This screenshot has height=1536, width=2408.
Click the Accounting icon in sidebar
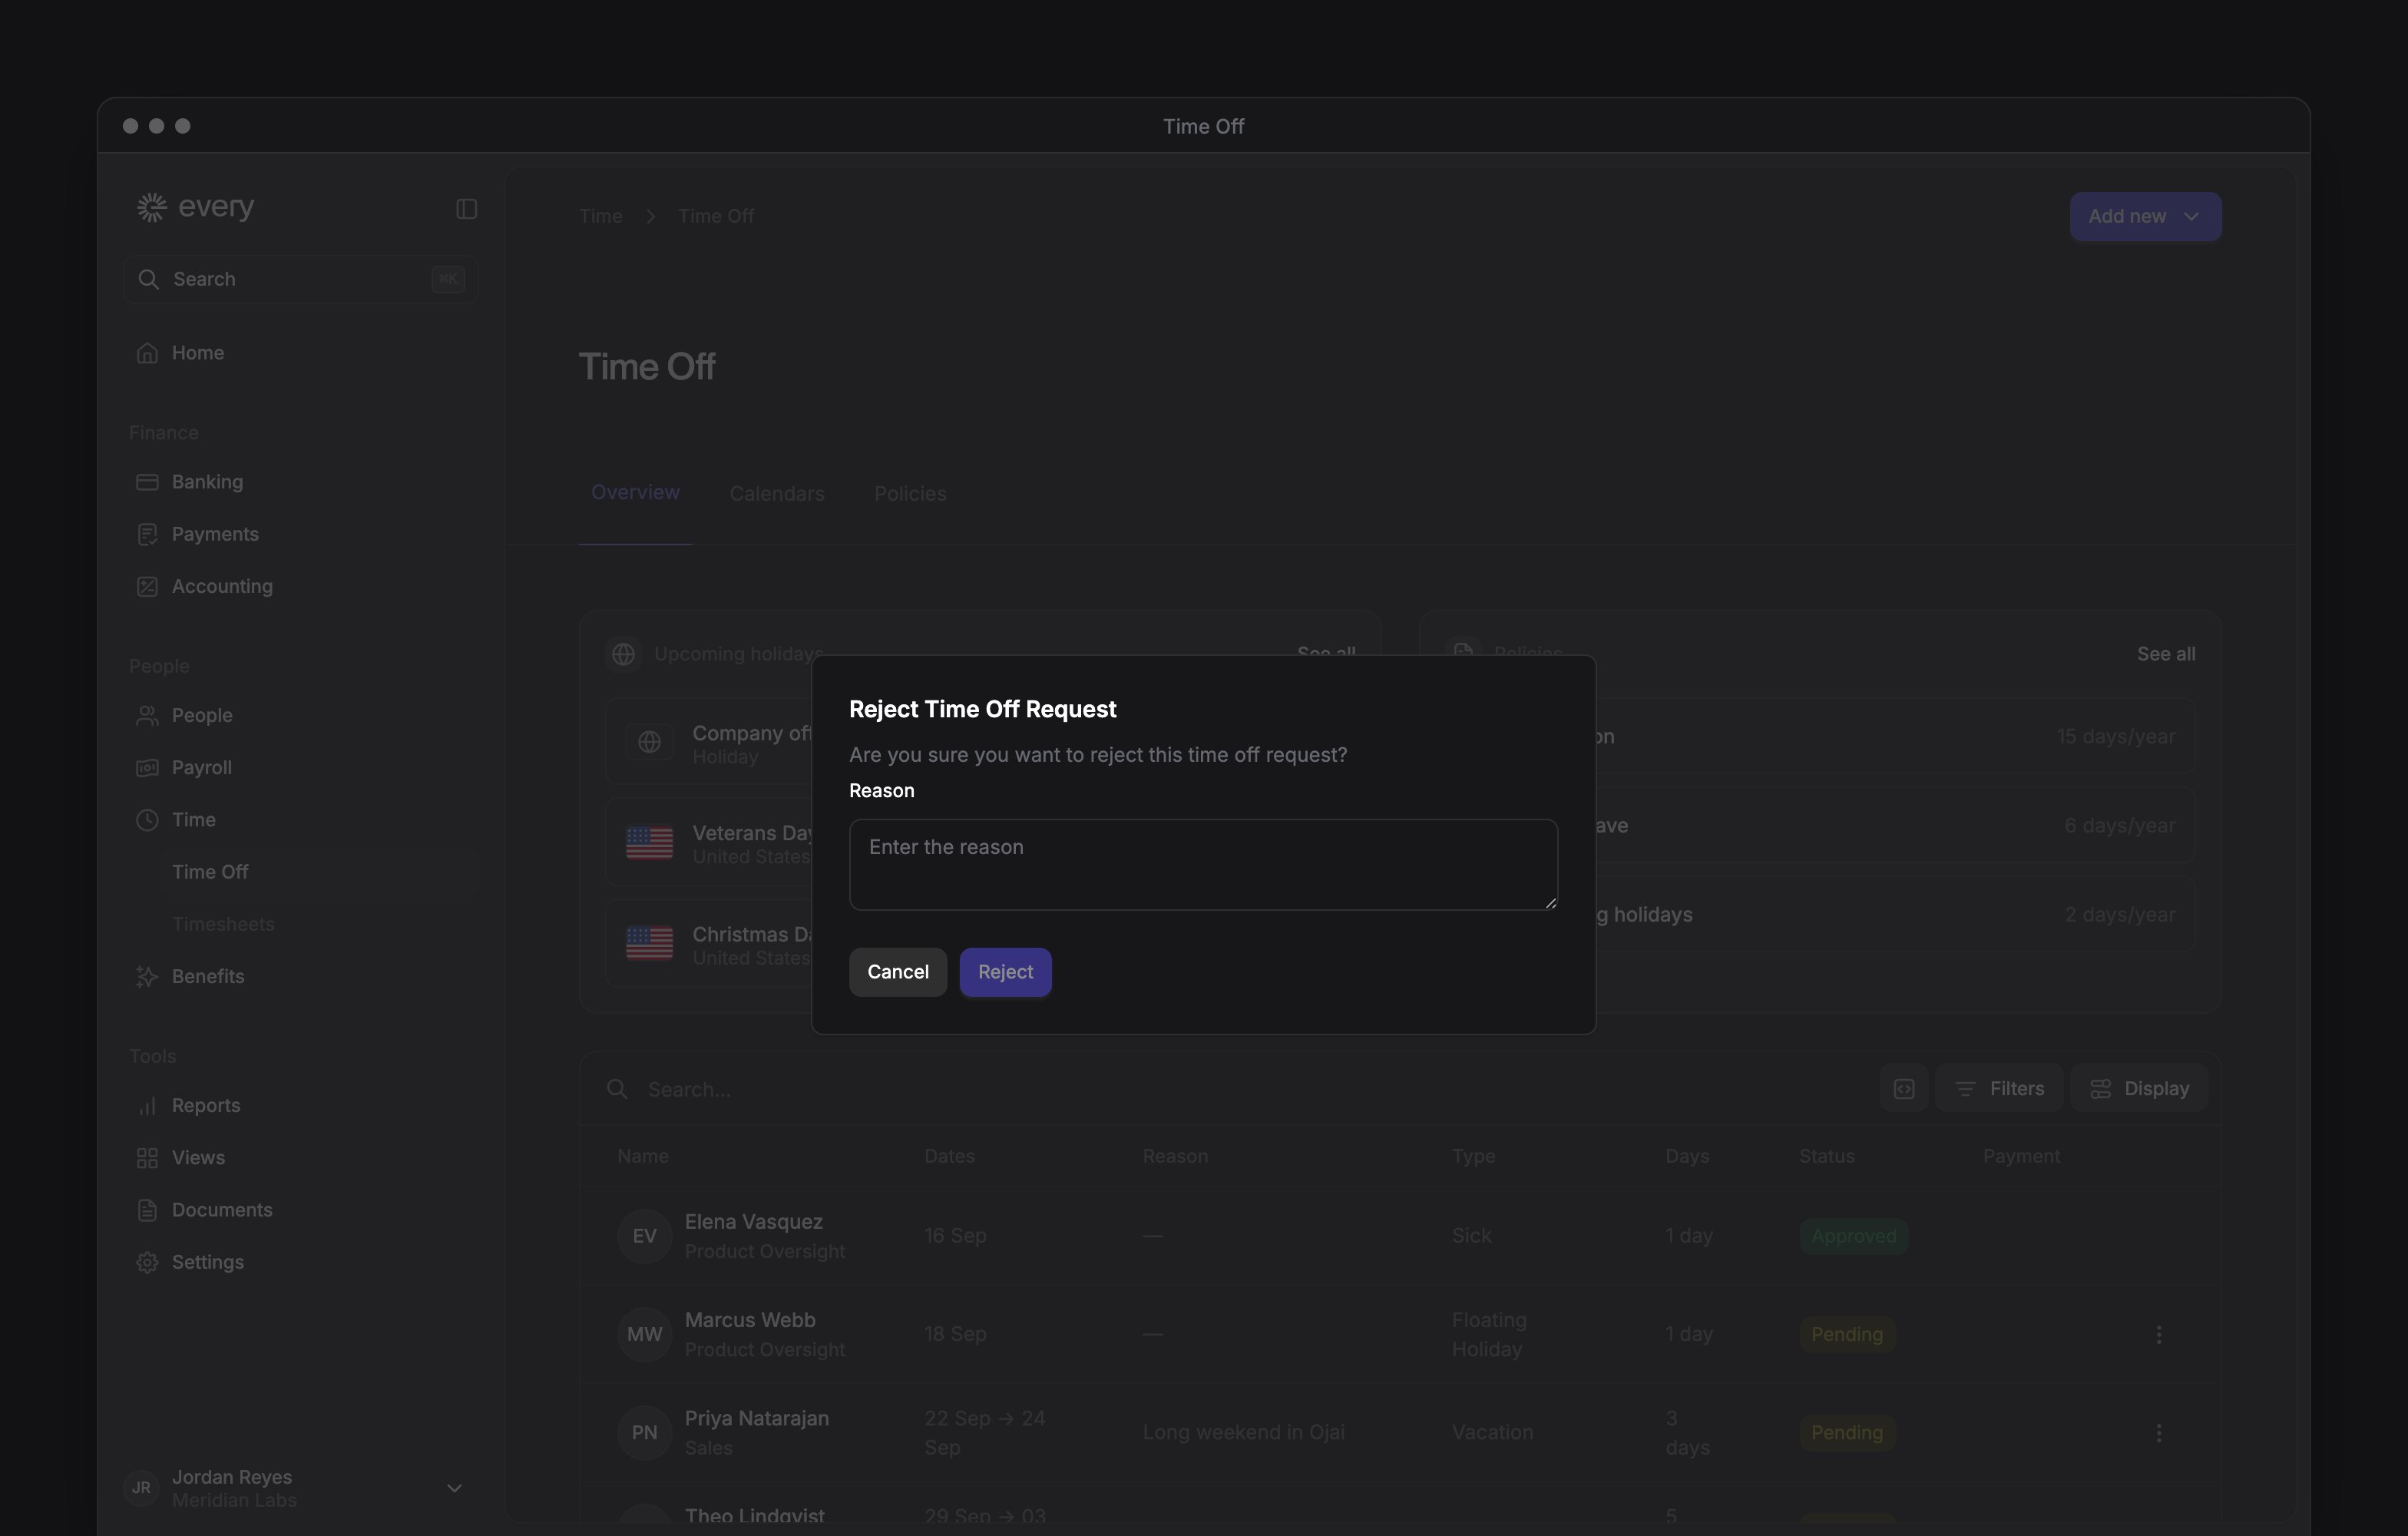pos(147,586)
